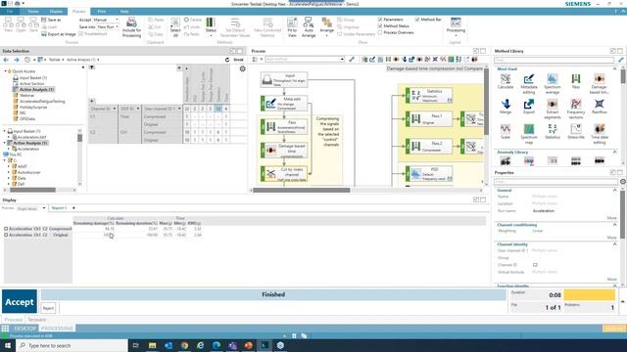Select the Damage based time compression process node
Screen dimensions: 627x352
284,151
